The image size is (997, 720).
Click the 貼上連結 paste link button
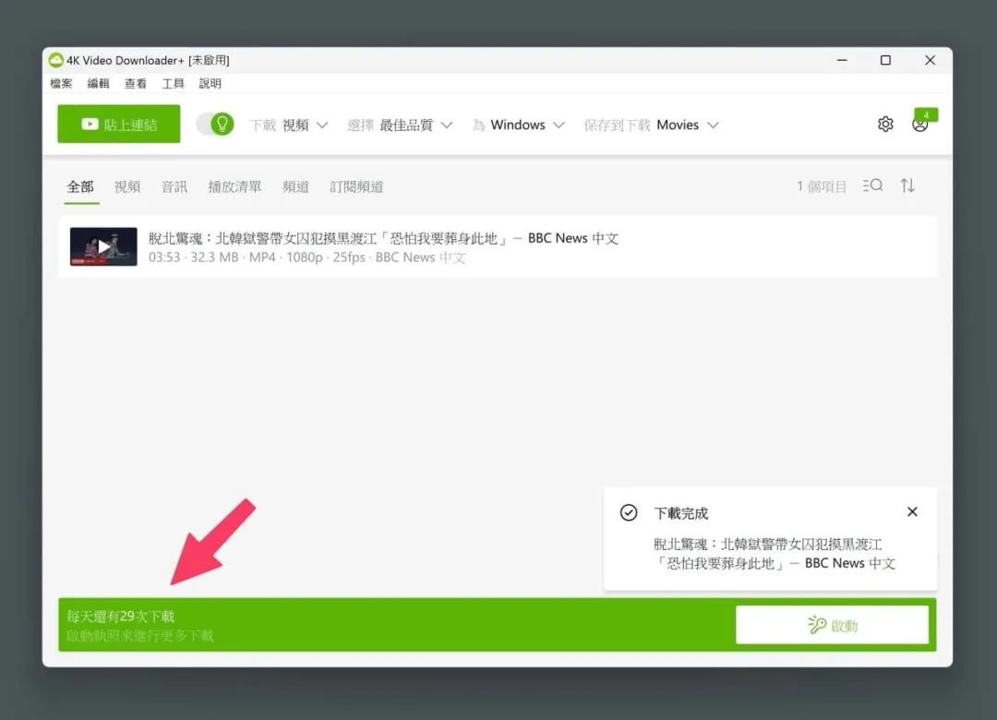(119, 124)
